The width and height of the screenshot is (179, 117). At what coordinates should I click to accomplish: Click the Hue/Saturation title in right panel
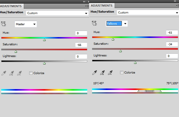click(102, 12)
